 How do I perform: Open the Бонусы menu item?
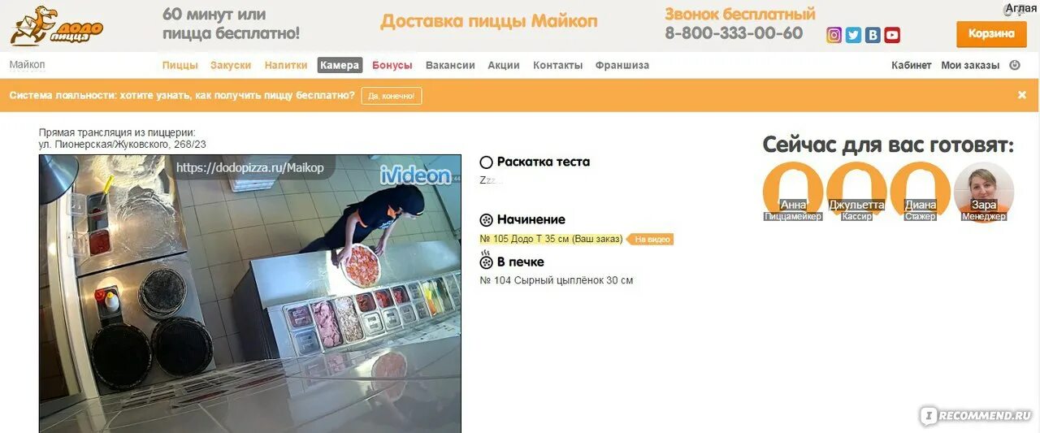tap(392, 65)
